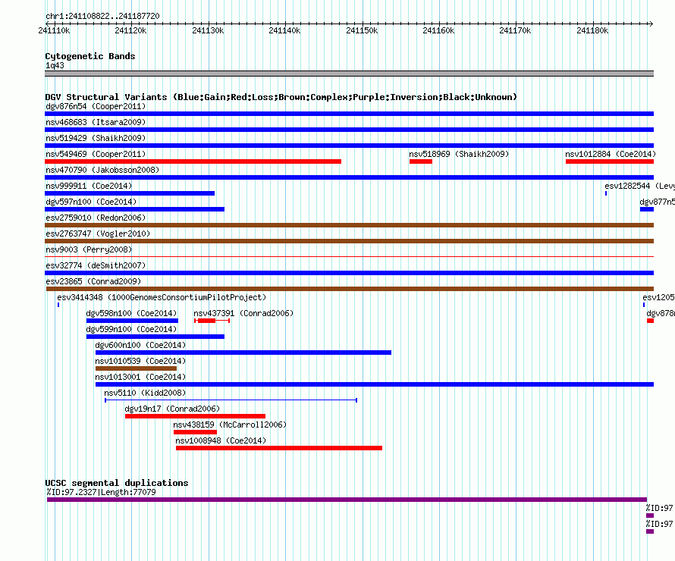Click the DGV Structural Variants track title

pos(281,97)
